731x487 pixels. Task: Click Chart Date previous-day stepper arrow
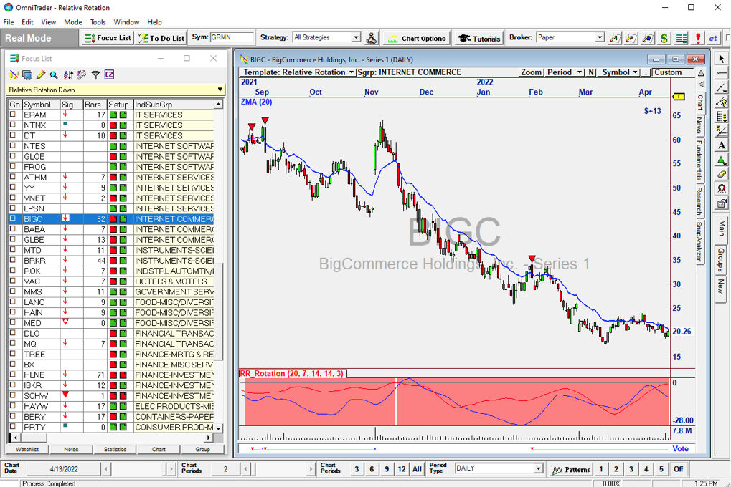[x=106, y=469]
